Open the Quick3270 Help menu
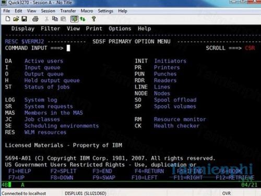Screen dimensions: 261x196 (x=123, y=11)
